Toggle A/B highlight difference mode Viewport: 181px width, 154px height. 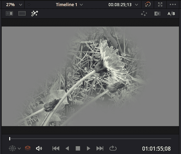(x=171, y=14)
